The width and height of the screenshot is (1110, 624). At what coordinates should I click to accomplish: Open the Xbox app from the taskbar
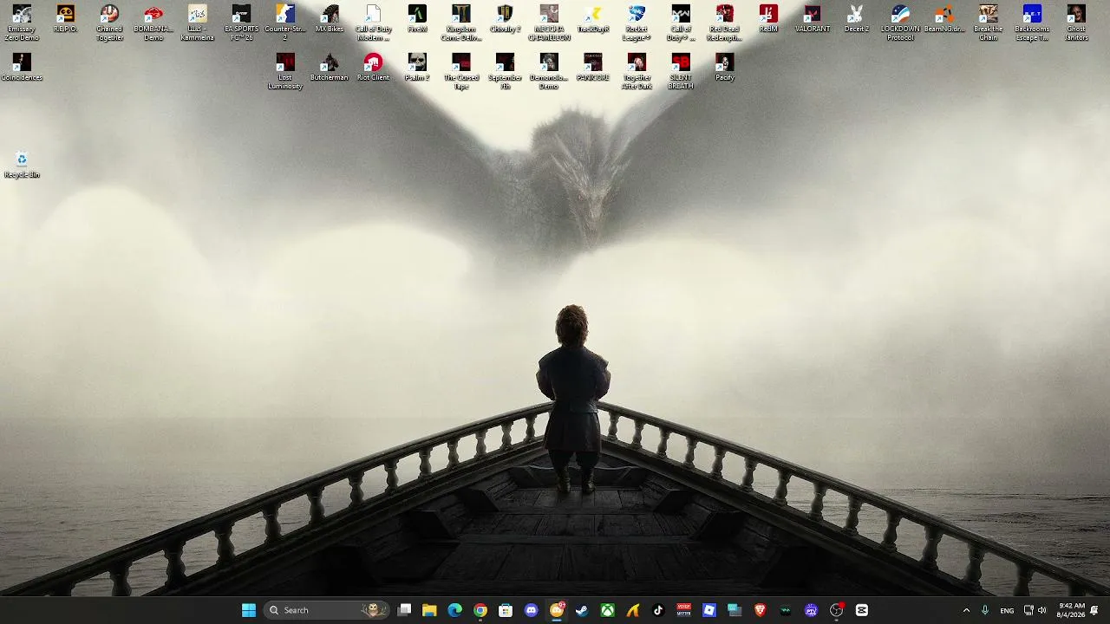[x=608, y=610]
